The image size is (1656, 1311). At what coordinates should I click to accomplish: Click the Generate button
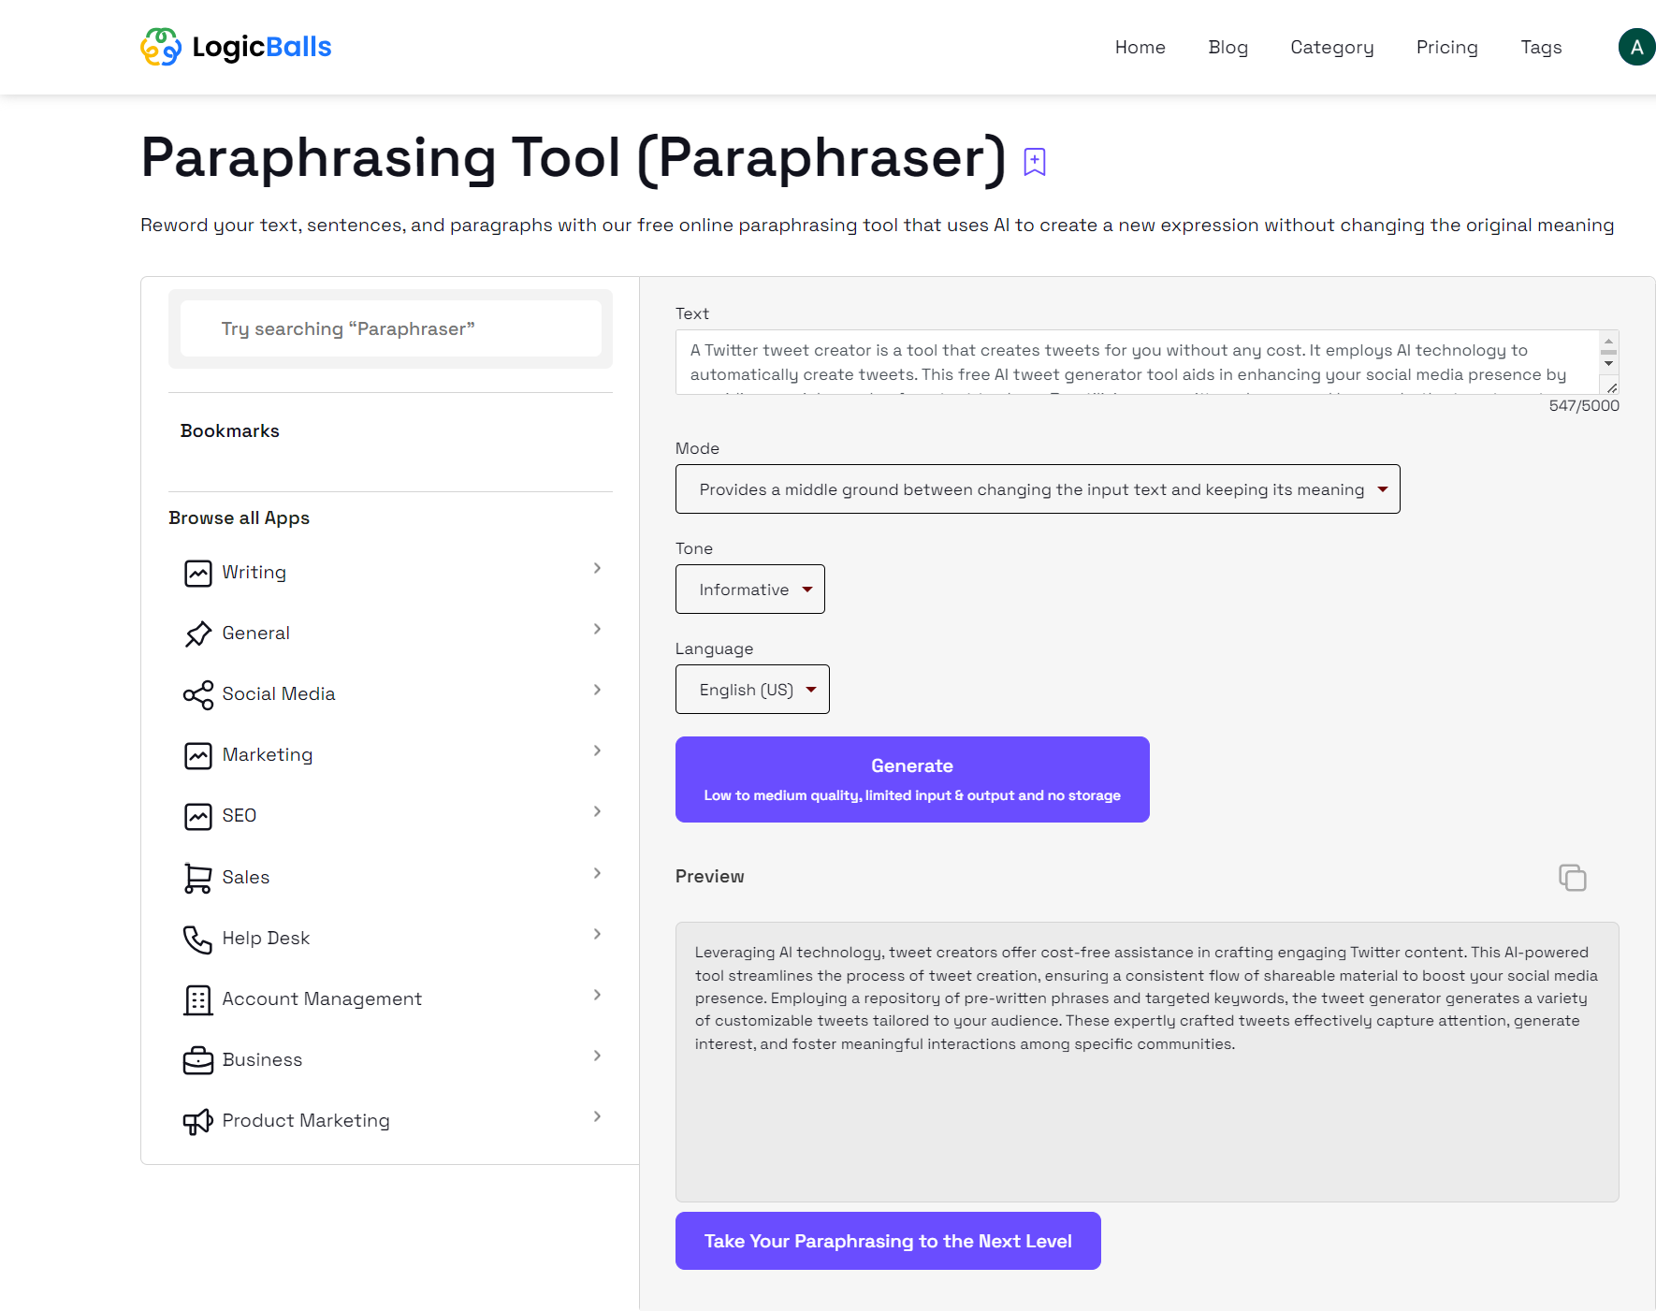point(912,779)
